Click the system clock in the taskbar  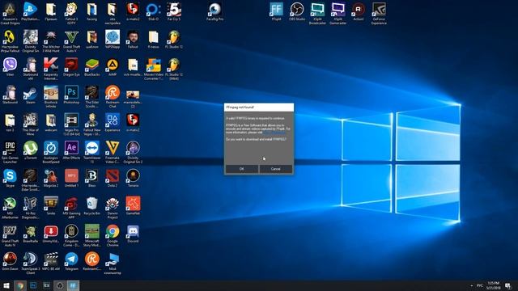[x=493, y=285]
